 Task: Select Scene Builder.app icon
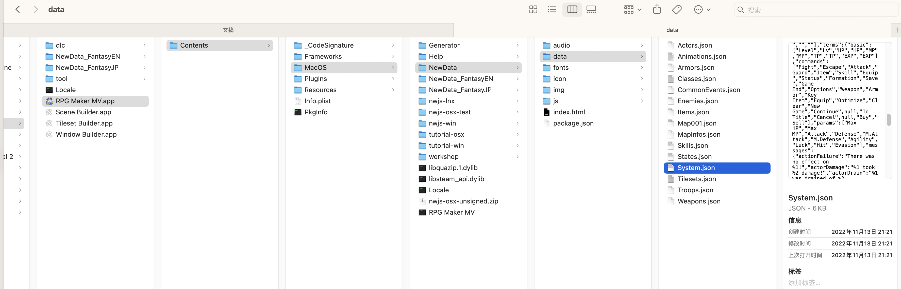tap(49, 112)
